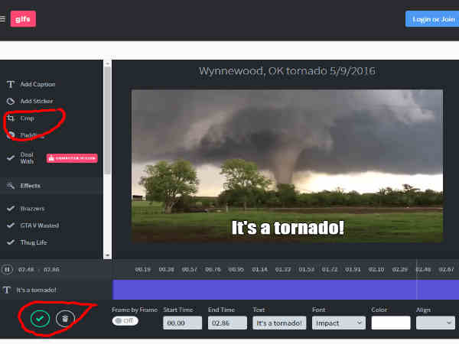Toggle the GTA V Wasted effect
Screen dimensions: 459x344
click(11, 226)
